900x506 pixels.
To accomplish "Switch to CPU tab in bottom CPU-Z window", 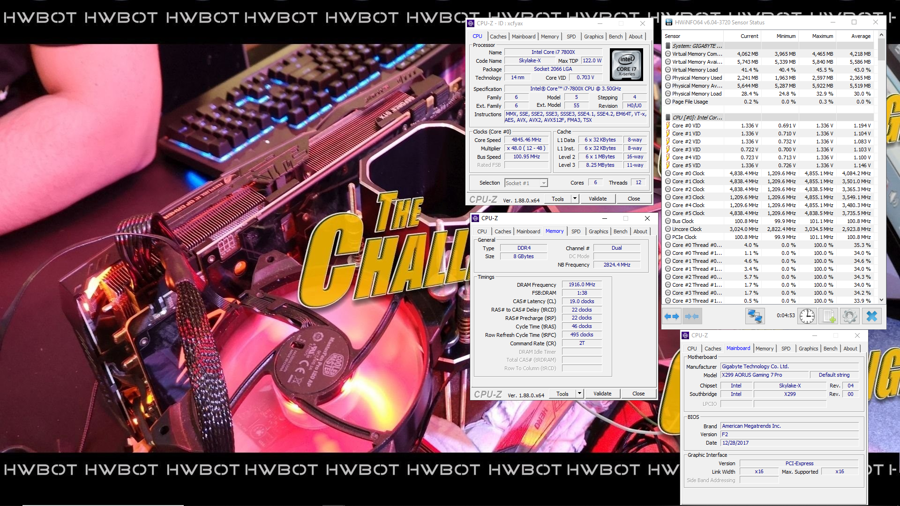I will (692, 349).
